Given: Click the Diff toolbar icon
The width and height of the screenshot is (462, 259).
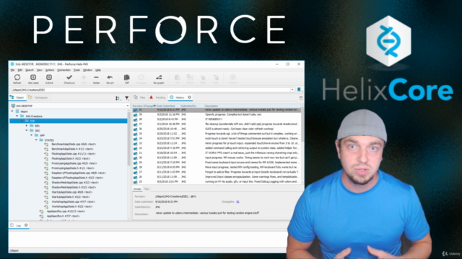Looking at the screenshot, I should click(x=127, y=77).
